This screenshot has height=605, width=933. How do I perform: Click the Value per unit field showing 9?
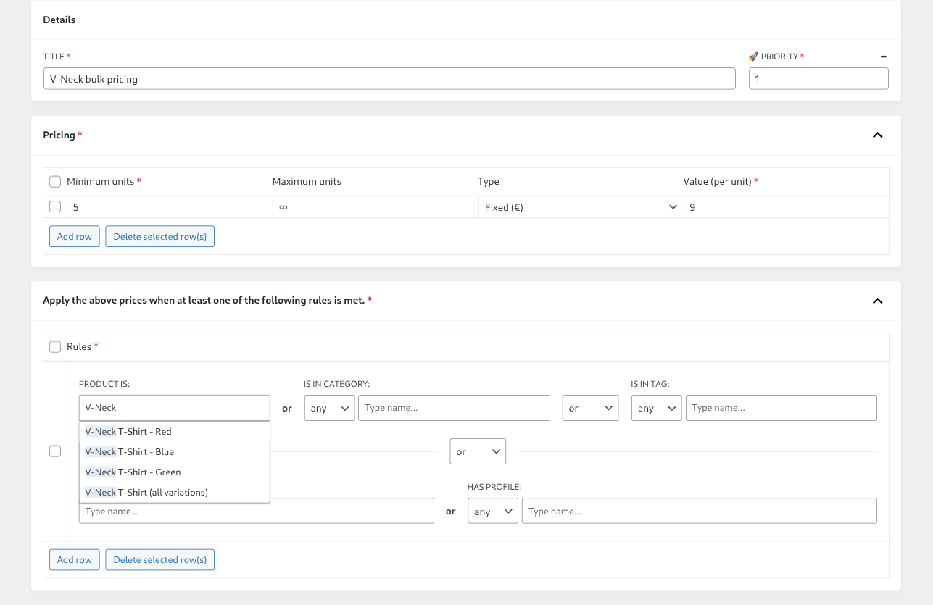coord(786,207)
